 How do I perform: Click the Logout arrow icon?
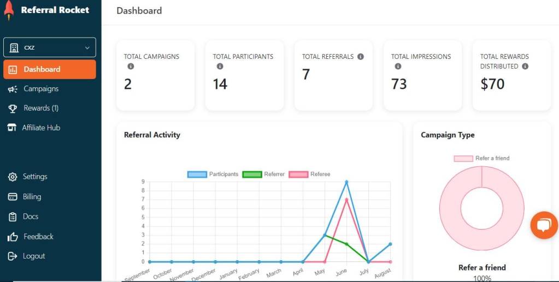[13, 256]
